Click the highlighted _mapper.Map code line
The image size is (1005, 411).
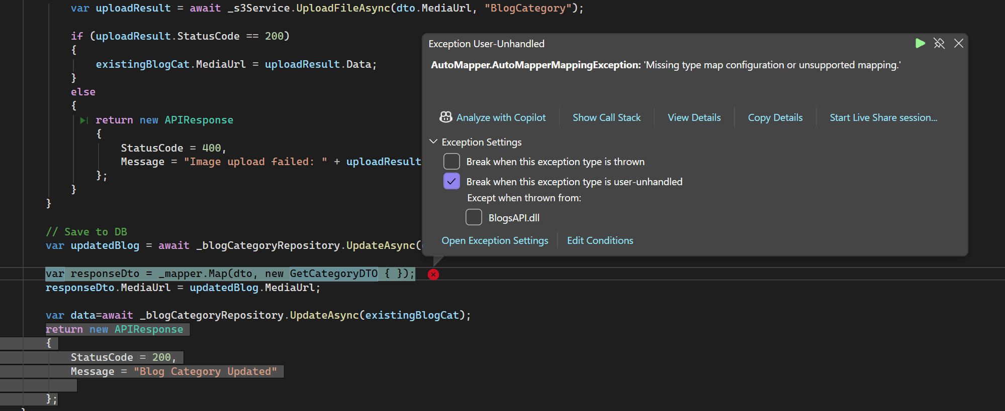(x=230, y=274)
